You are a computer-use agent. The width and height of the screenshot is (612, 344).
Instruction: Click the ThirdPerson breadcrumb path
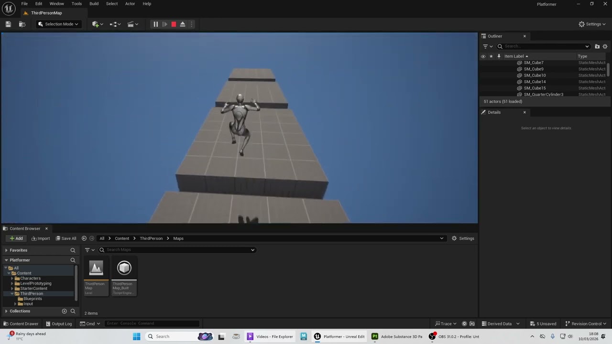click(151, 238)
